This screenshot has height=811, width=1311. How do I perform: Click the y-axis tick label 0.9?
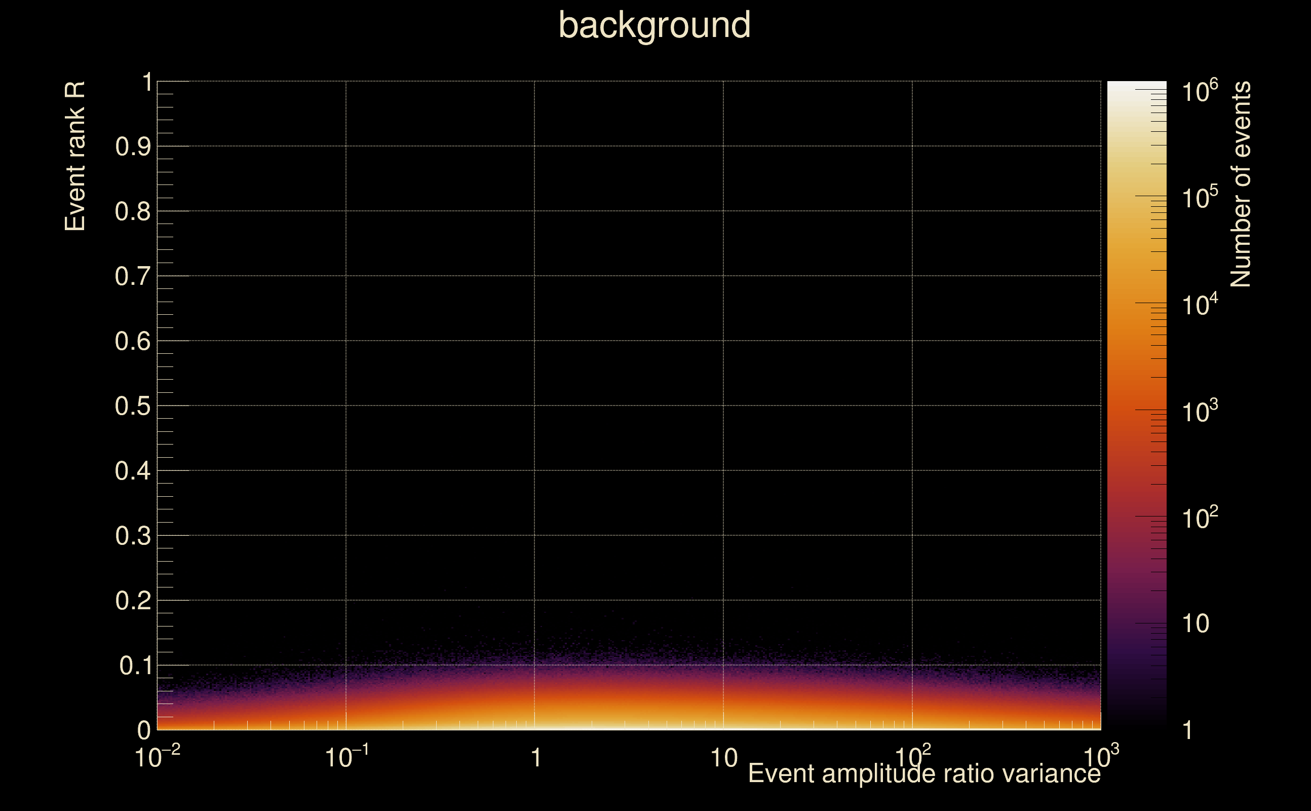point(132,146)
